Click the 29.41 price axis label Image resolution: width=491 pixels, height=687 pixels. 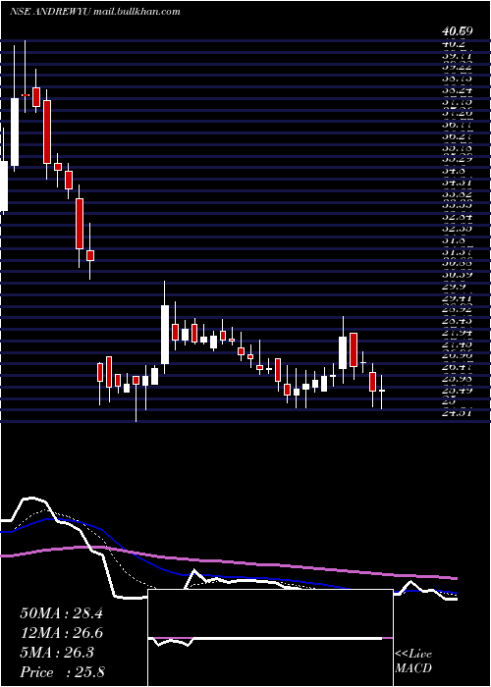(456, 298)
